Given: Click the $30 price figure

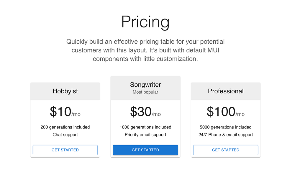Looking at the screenshot, I should pos(141,112).
